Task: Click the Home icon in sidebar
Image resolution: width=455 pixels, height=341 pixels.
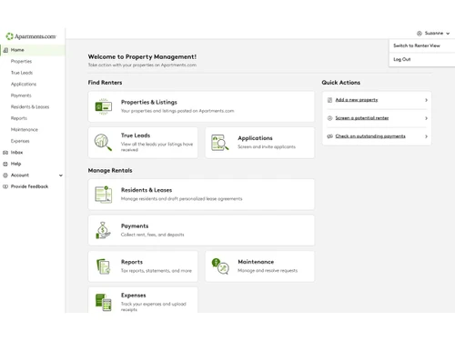Action: [5, 50]
